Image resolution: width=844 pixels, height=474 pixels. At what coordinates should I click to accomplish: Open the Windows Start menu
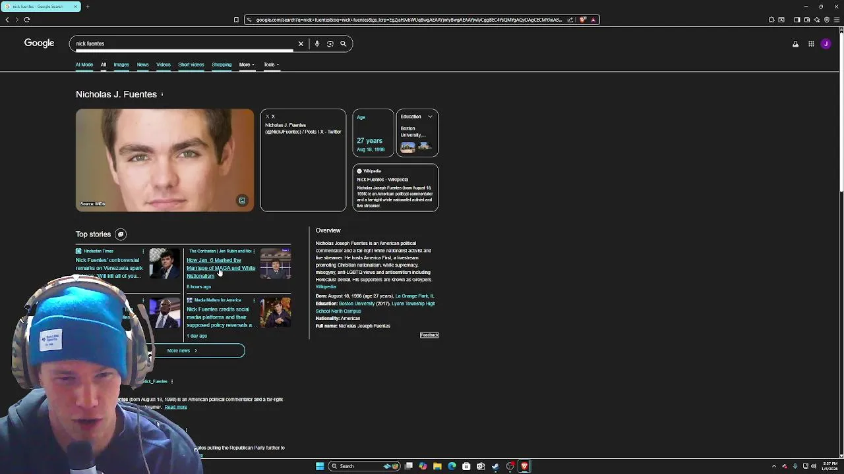[320, 466]
